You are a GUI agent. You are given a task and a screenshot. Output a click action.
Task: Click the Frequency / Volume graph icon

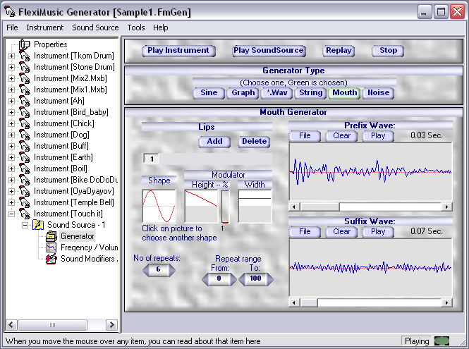point(51,247)
